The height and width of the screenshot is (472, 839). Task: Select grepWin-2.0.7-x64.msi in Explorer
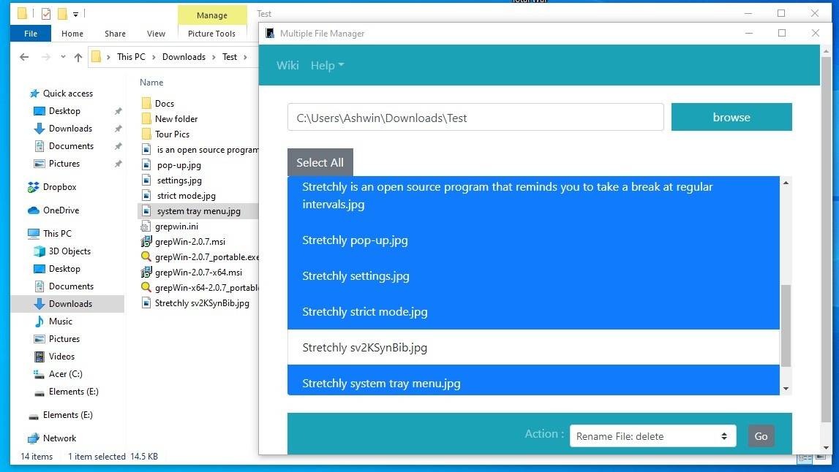(198, 273)
